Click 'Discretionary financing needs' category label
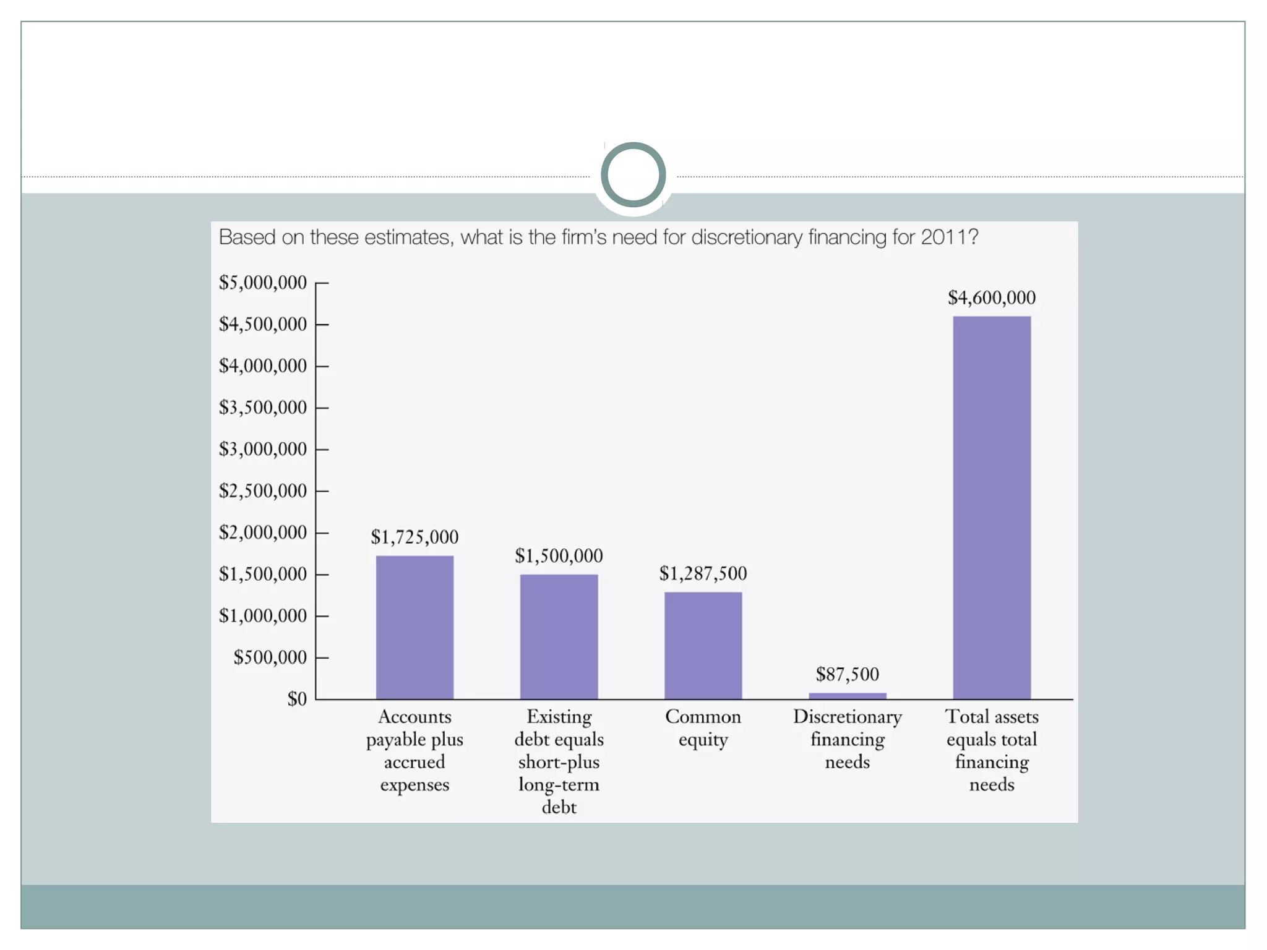This screenshot has height=950, width=1267. [x=847, y=739]
